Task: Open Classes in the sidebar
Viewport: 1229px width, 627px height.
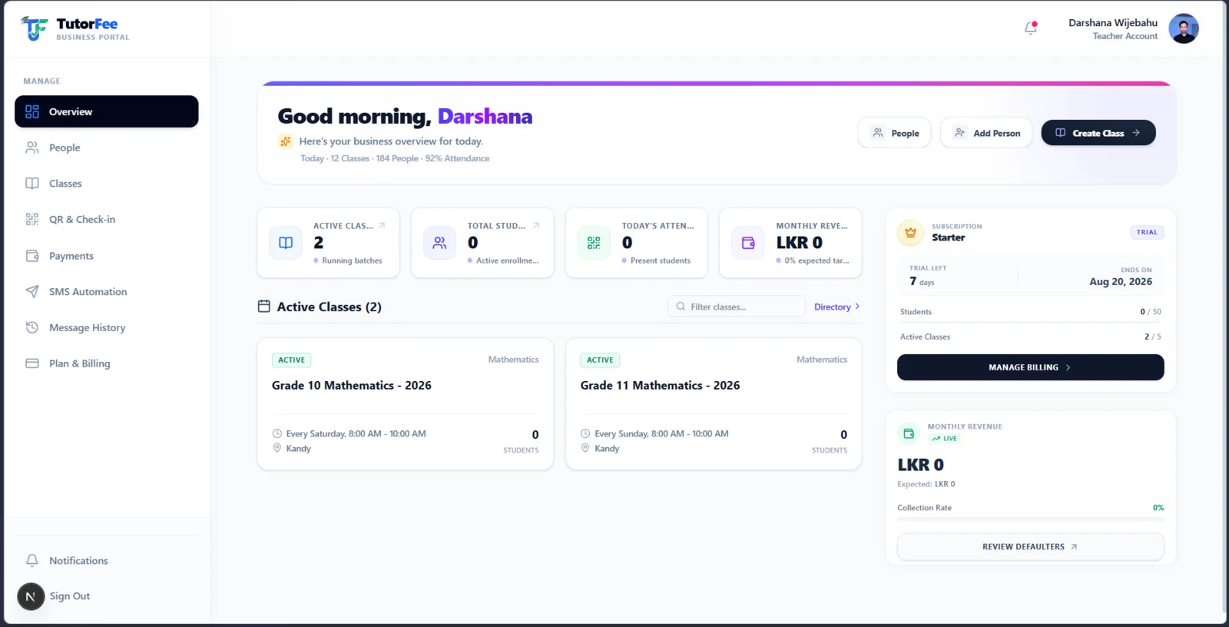Action: click(107, 184)
